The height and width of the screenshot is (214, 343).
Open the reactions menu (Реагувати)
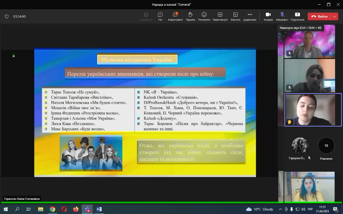point(204,16)
